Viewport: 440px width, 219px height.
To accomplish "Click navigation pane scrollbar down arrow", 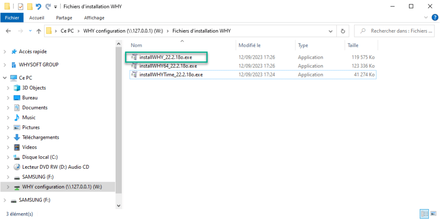I will click(119, 206).
